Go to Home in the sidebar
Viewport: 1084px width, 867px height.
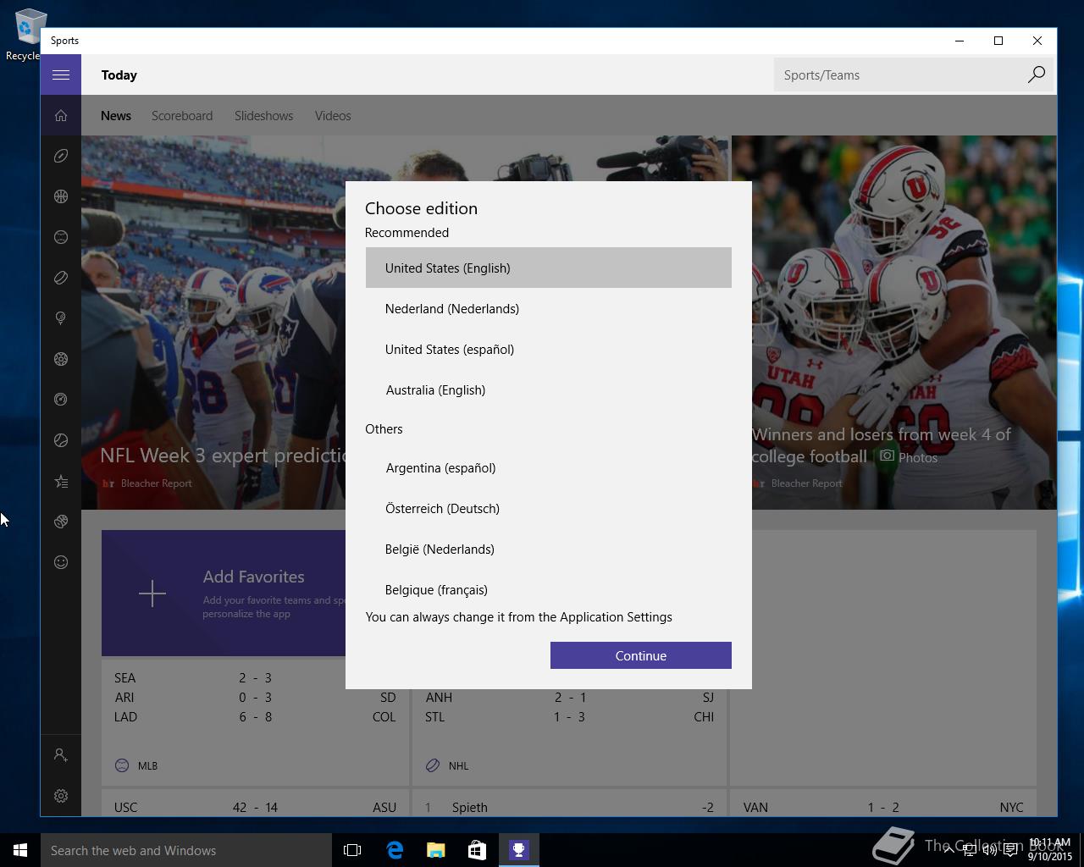[x=61, y=115]
